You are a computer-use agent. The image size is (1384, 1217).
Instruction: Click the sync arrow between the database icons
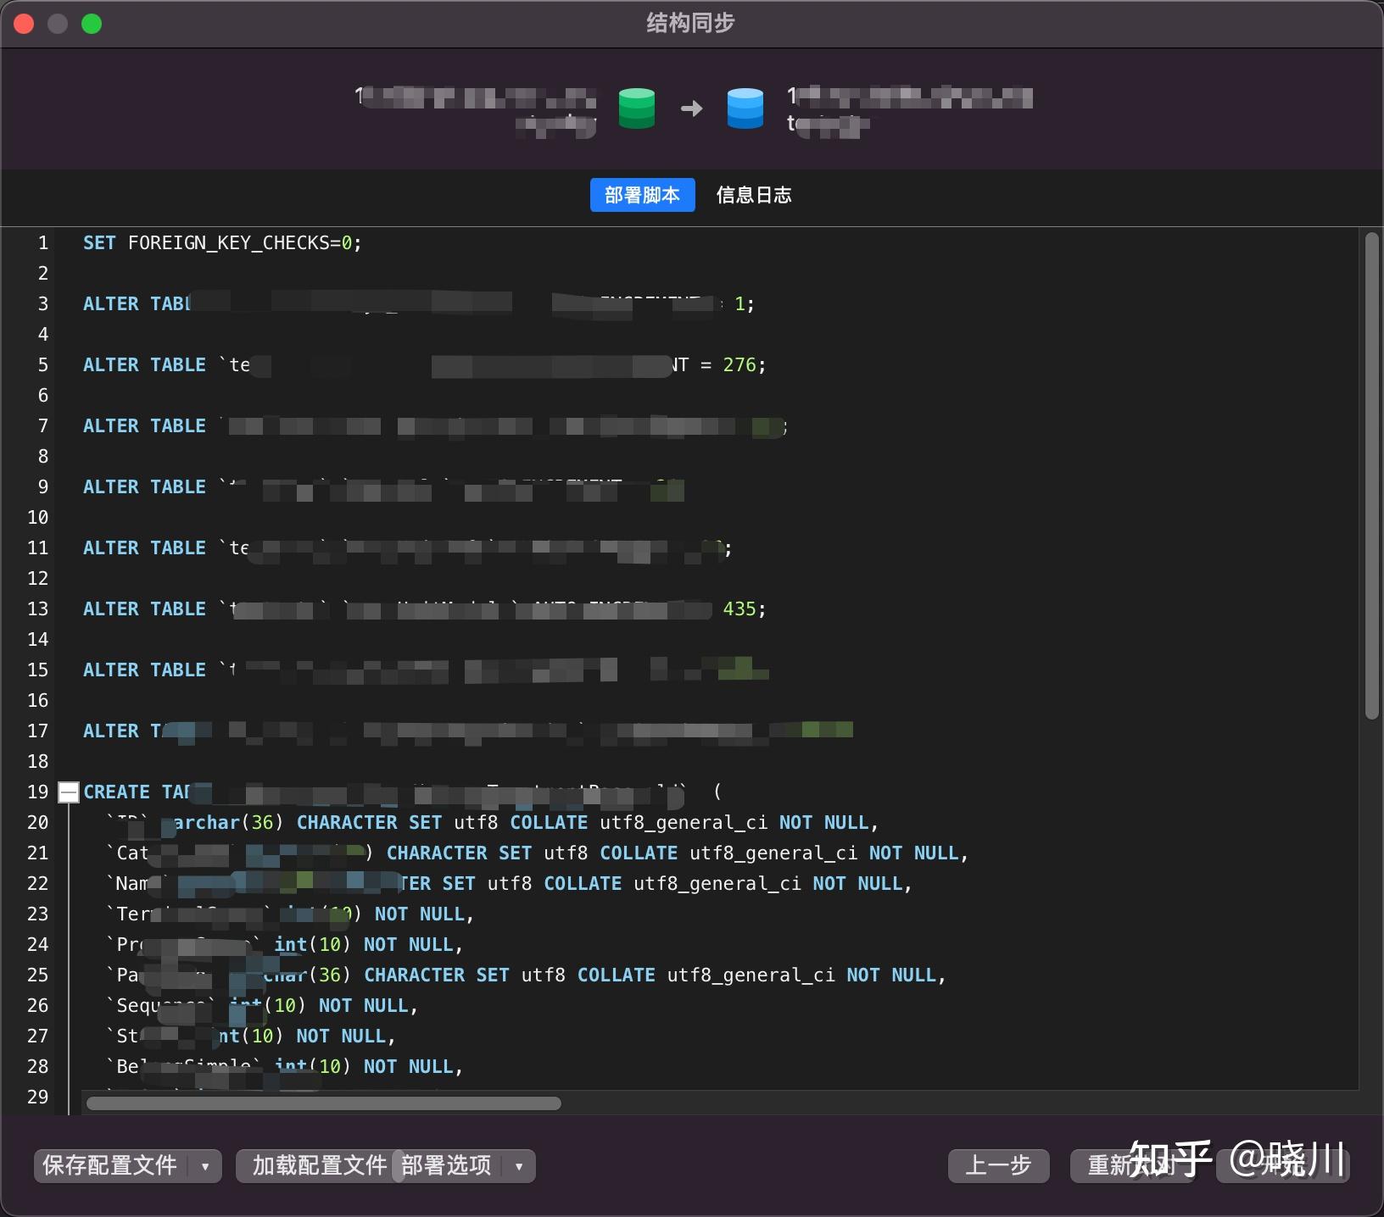point(691,108)
